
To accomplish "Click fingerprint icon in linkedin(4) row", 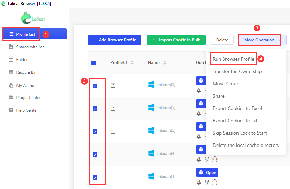I will pos(207,159).
